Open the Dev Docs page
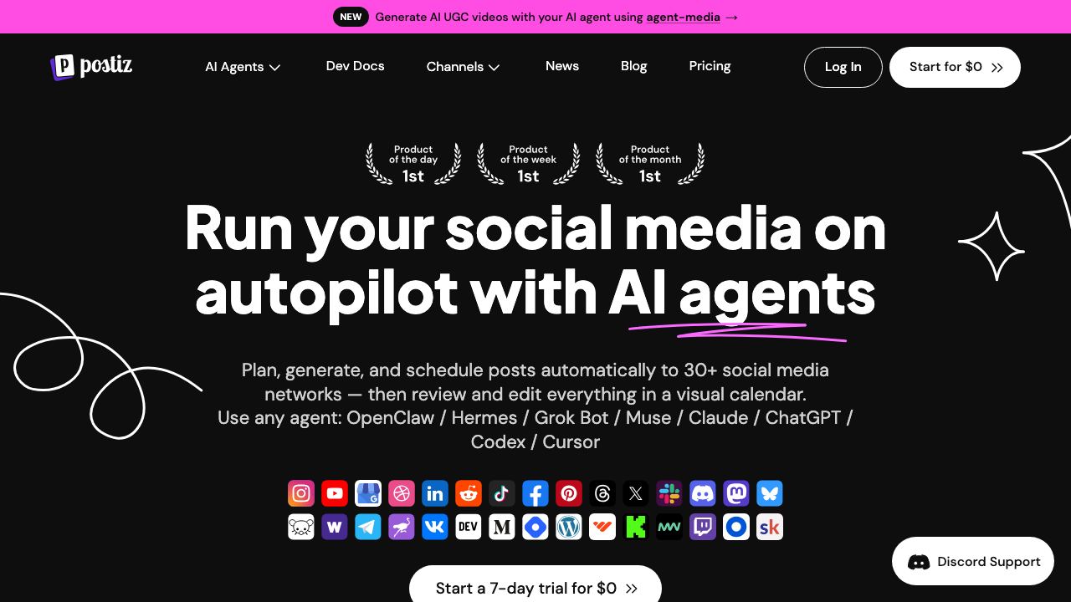Viewport: 1071px width, 602px height. coord(355,66)
